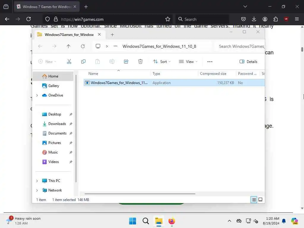Go back in Firefox browser
Viewport: 304px width, 228px height.
[7, 19]
